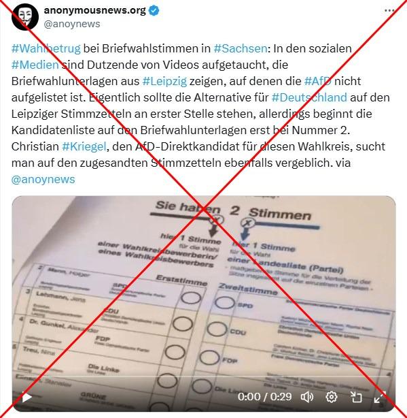Open the #Sachsen hashtag
This screenshot has height=418, width=407.
click(241, 48)
